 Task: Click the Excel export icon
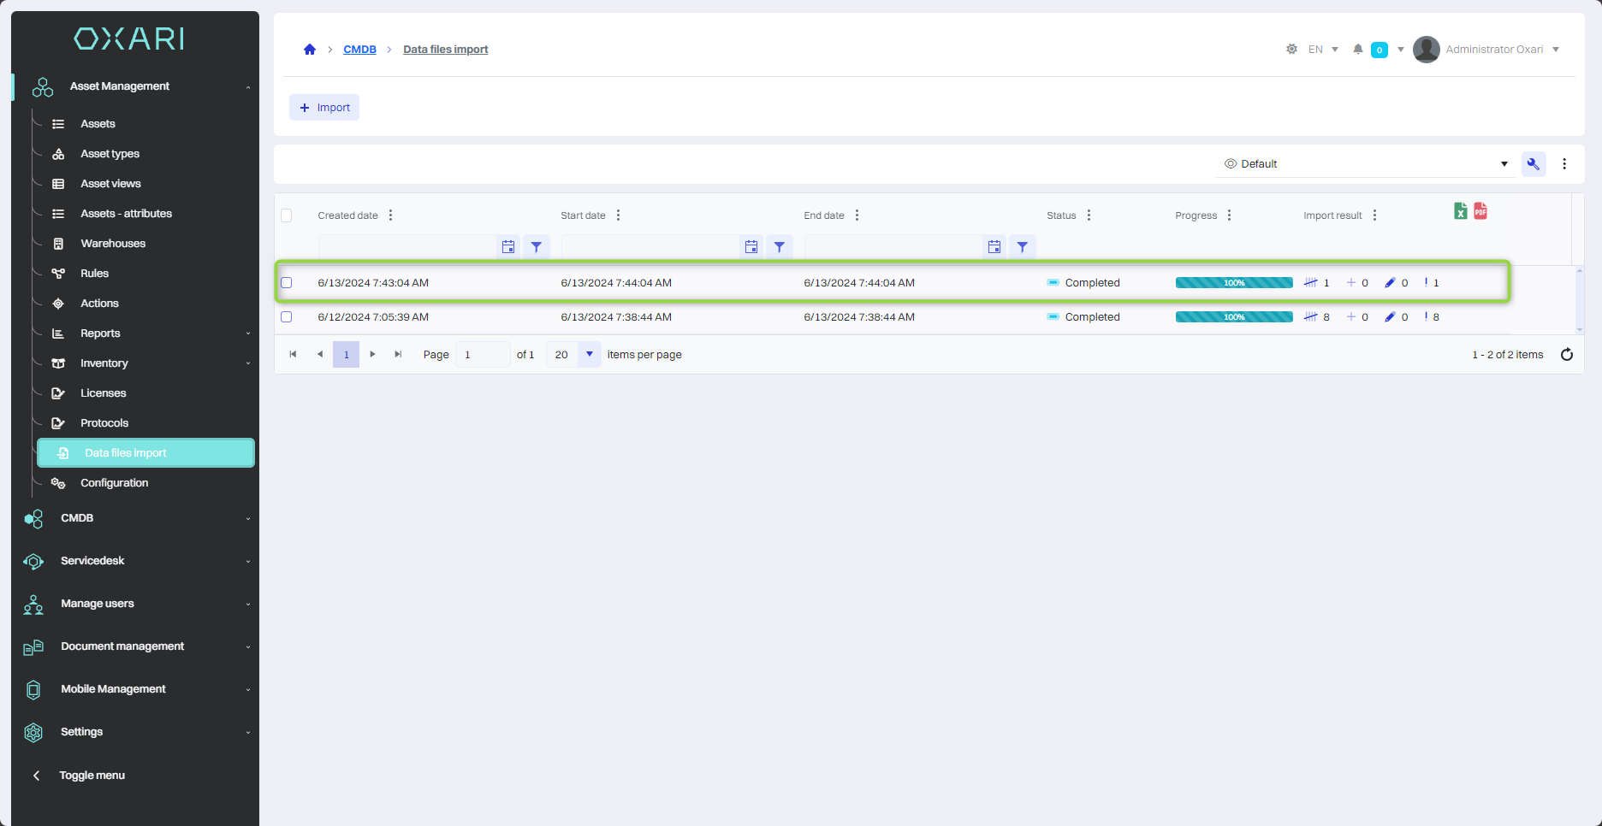(x=1460, y=211)
